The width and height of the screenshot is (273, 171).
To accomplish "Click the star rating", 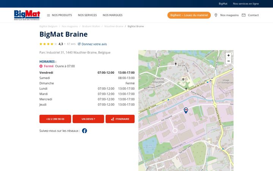I will (x=48, y=44).
